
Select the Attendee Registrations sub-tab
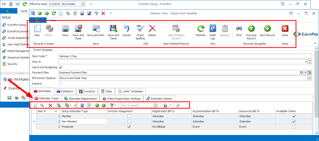[81, 99]
